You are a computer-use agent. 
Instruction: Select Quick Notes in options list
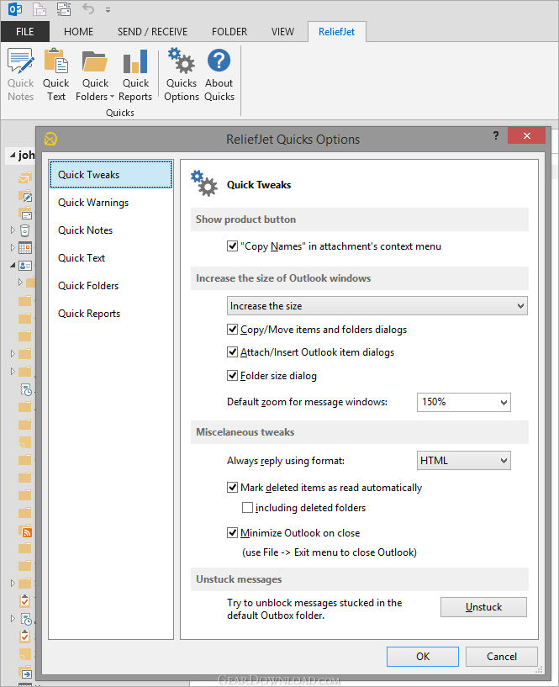point(111,230)
